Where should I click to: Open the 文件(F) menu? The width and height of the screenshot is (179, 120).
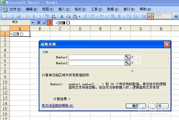[15, 9]
